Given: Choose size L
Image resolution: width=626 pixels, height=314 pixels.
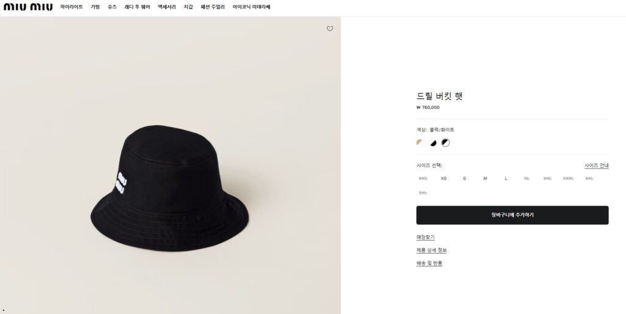Looking at the screenshot, I should [x=506, y=178].
